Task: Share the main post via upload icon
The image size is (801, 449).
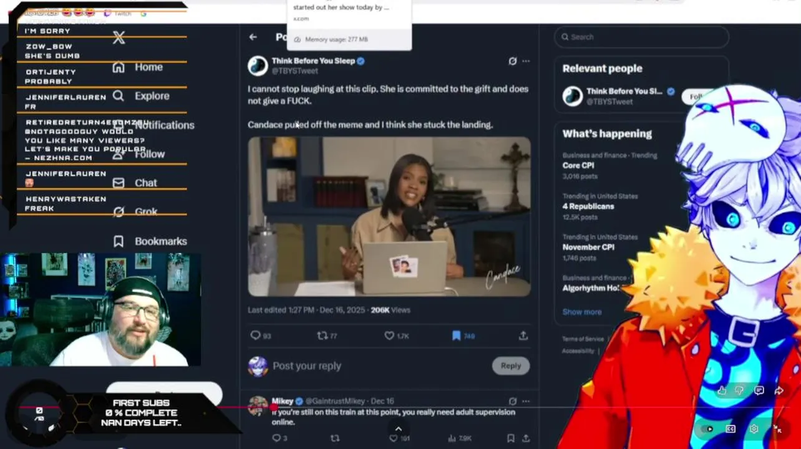Action: pos(523,336)
